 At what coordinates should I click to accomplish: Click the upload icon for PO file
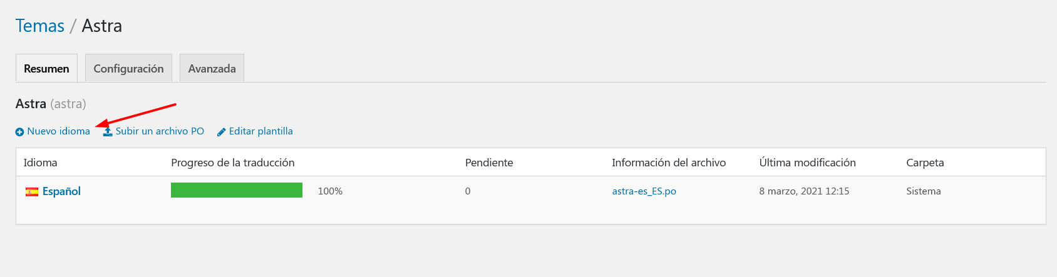(x=108, y=131)
